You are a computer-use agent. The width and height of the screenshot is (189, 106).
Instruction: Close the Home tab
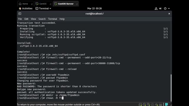click(x=32, y=4)
